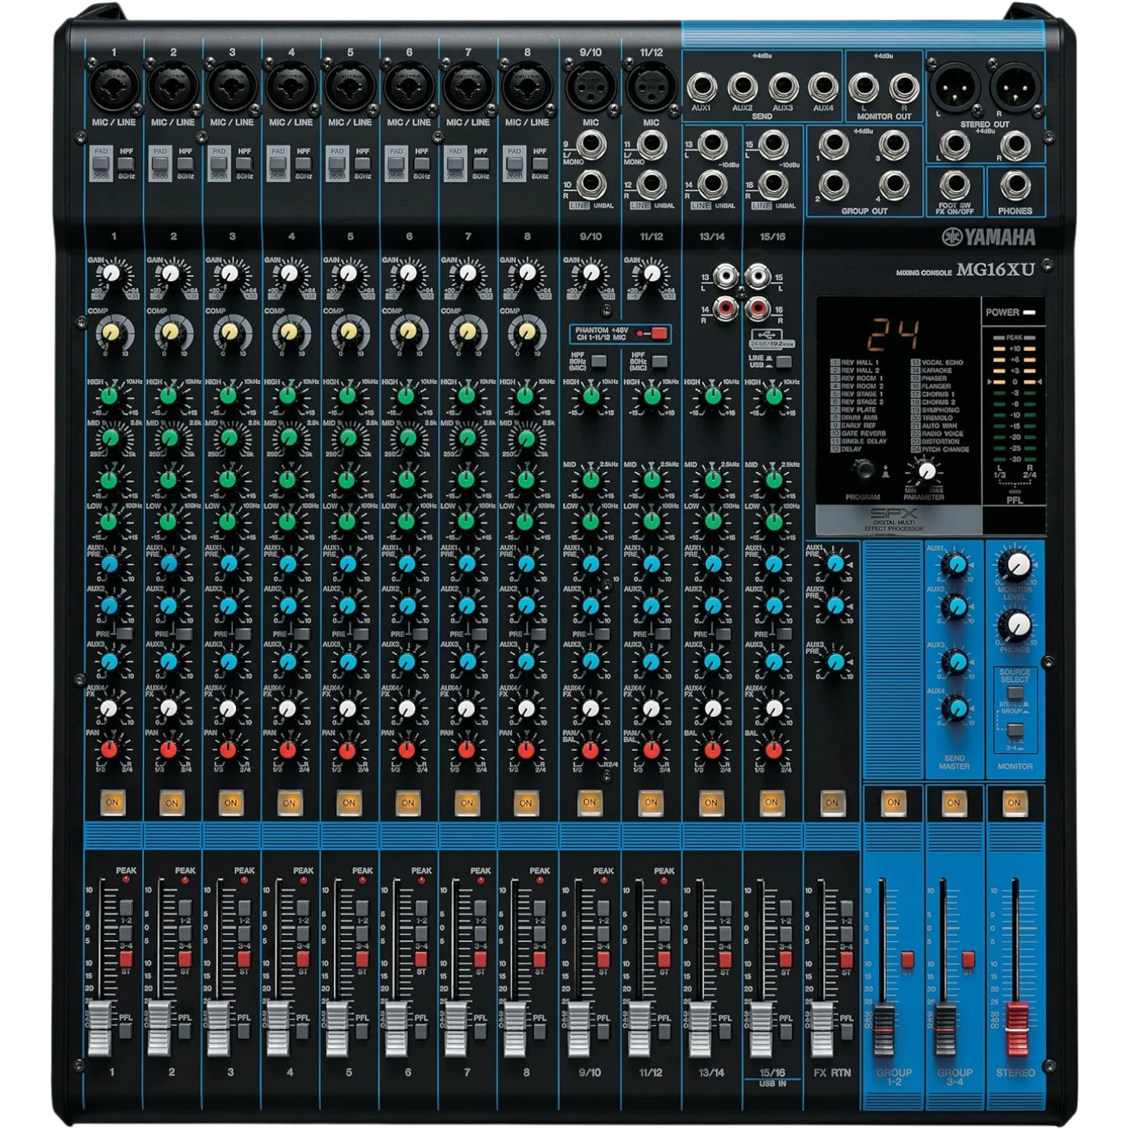Click the white PARAMETER knob

click(927, 470)
